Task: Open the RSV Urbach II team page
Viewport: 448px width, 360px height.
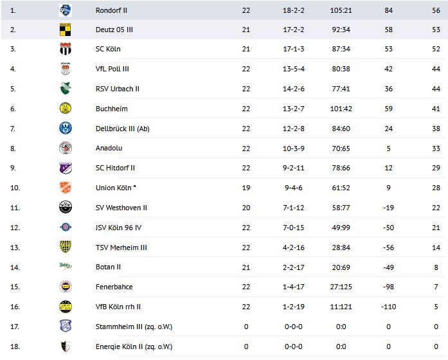Action: [117, 89]
